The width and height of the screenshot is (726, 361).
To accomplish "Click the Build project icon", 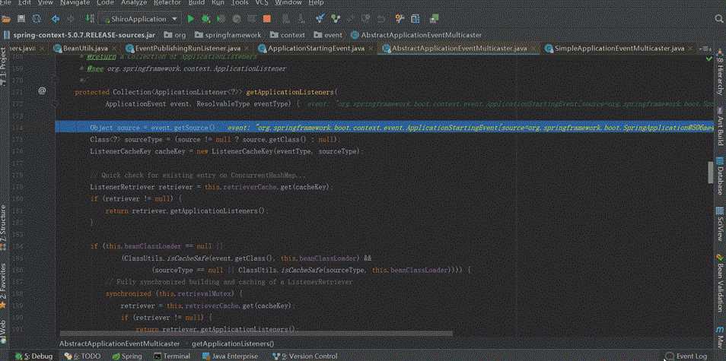I will pyautogui.click(x=90, y=19).
